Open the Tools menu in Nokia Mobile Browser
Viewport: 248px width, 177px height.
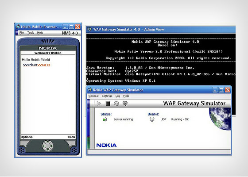pos(31,33)
